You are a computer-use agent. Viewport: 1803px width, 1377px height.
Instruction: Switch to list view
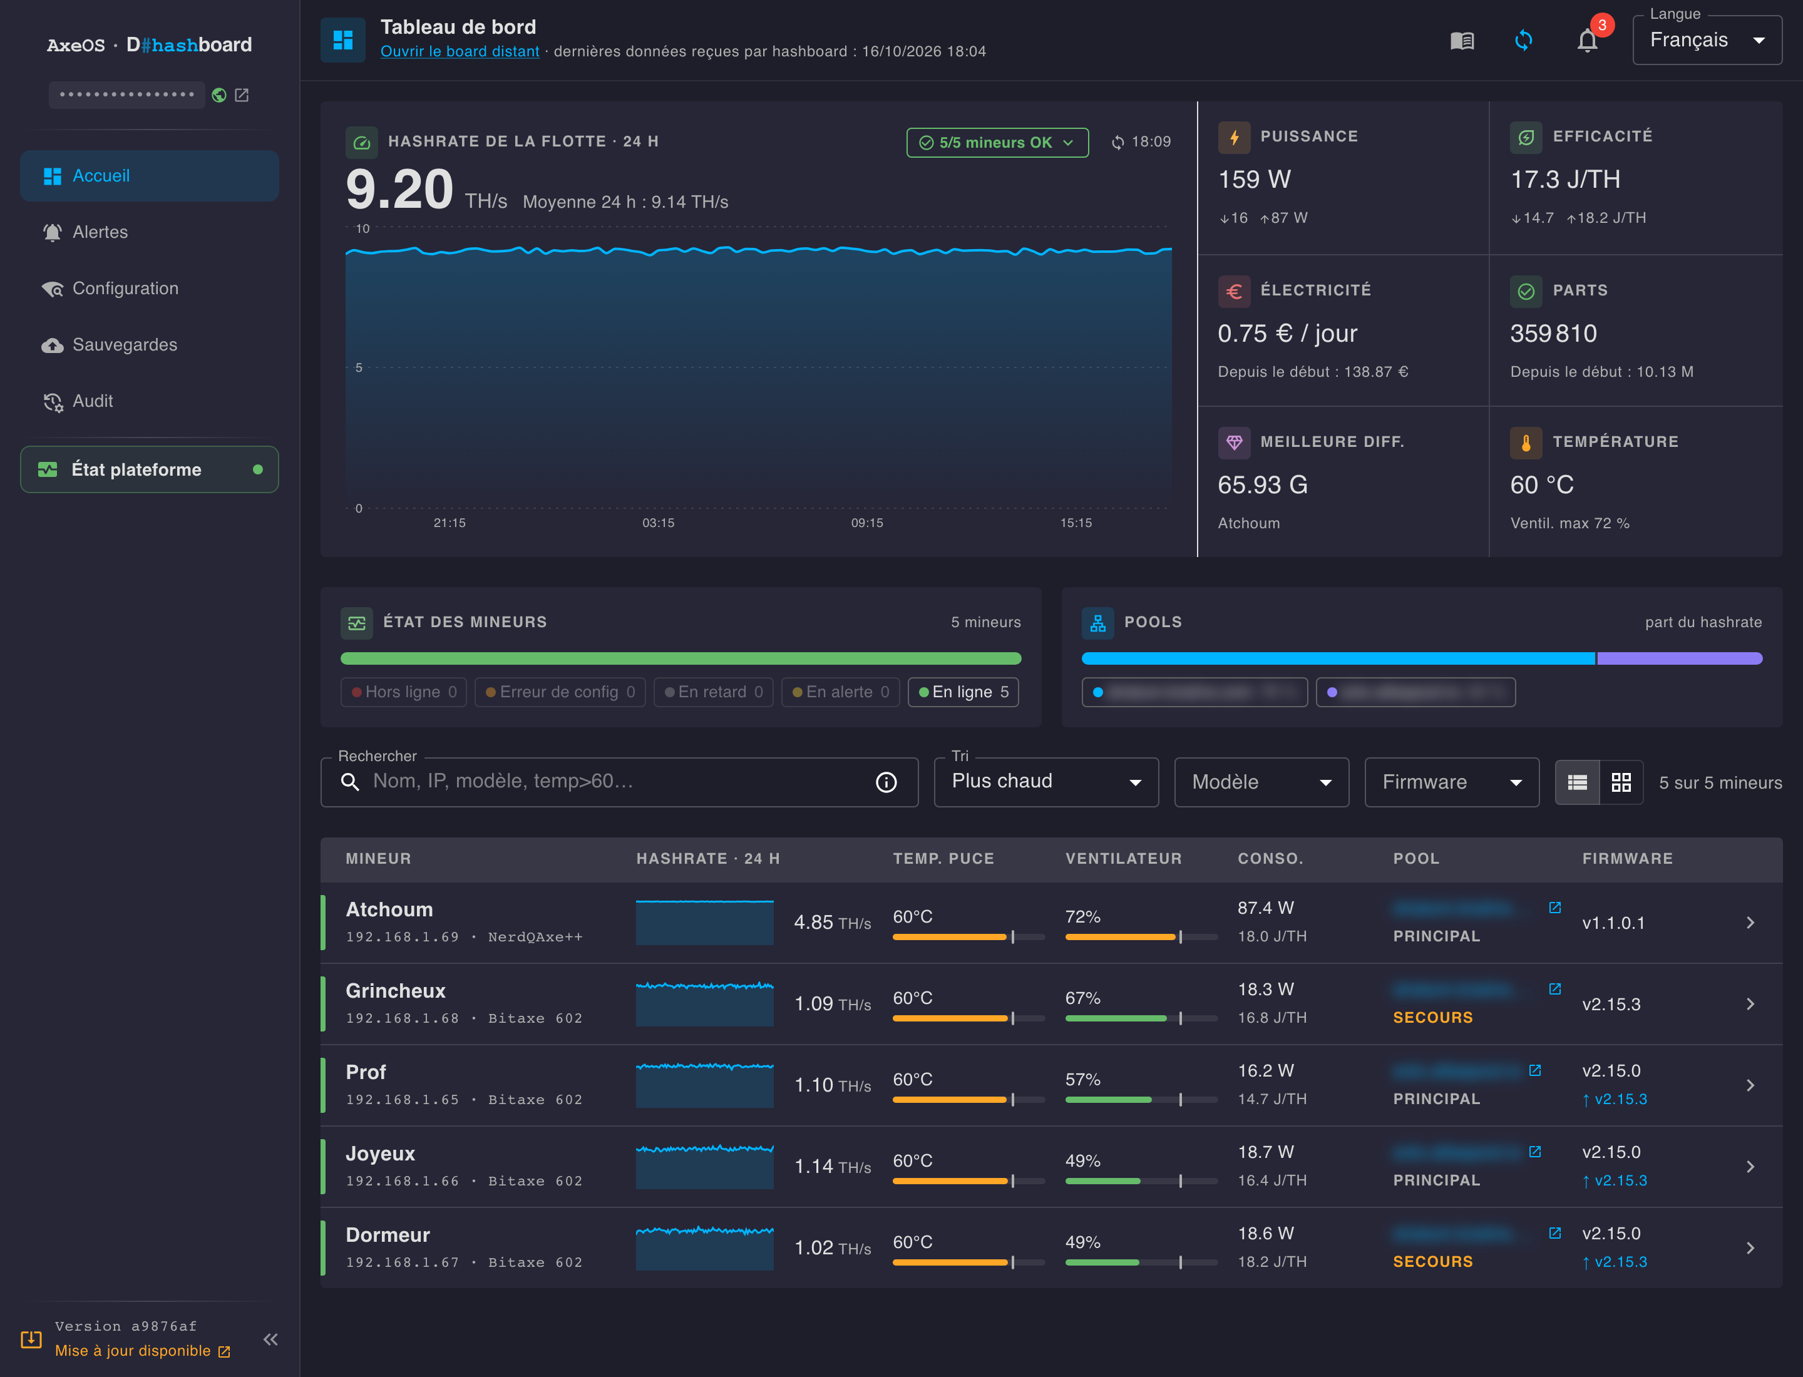coord(1578,783)
